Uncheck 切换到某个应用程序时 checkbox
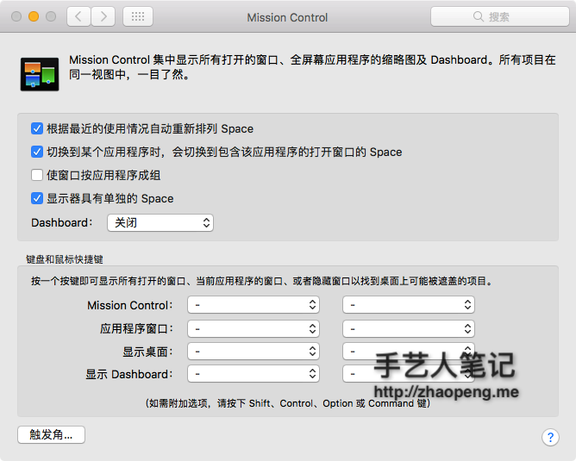576x461 pixels. click(37, 152)
